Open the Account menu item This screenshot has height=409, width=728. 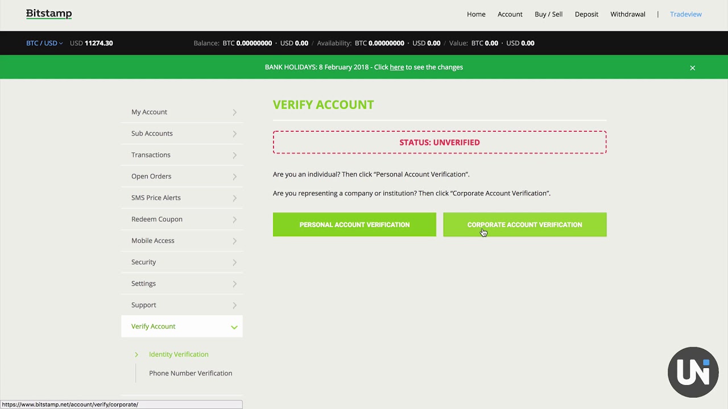(x=510, y=14)
